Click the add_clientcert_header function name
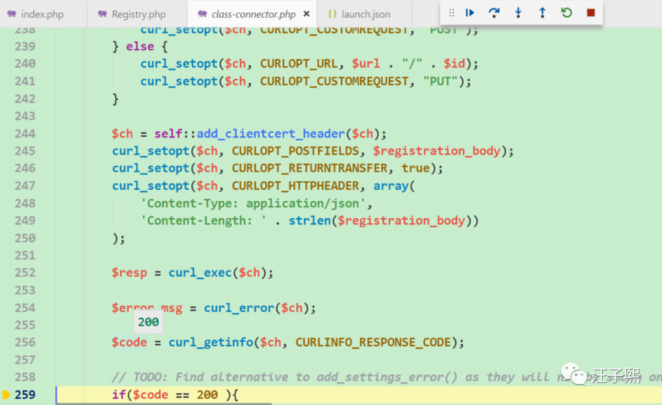This screenshot has height=405, width=662. pos(271,134)
